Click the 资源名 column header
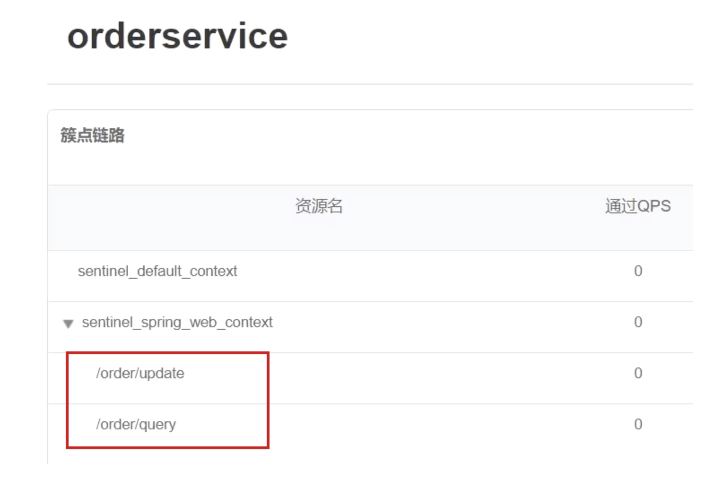The image size is (722, 480). click(319, 206)
